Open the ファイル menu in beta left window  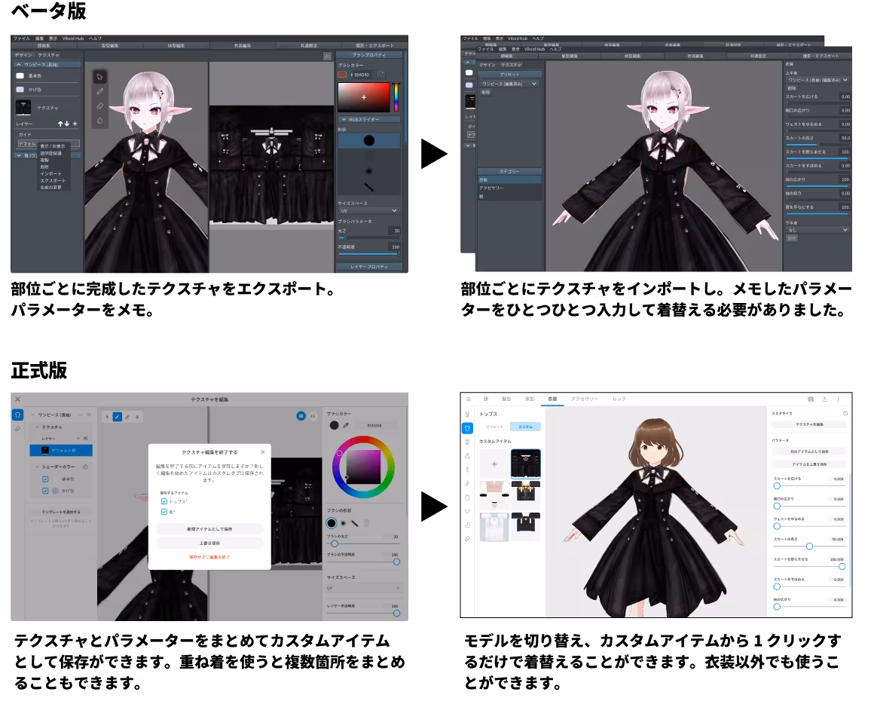(x=21, y=38)
